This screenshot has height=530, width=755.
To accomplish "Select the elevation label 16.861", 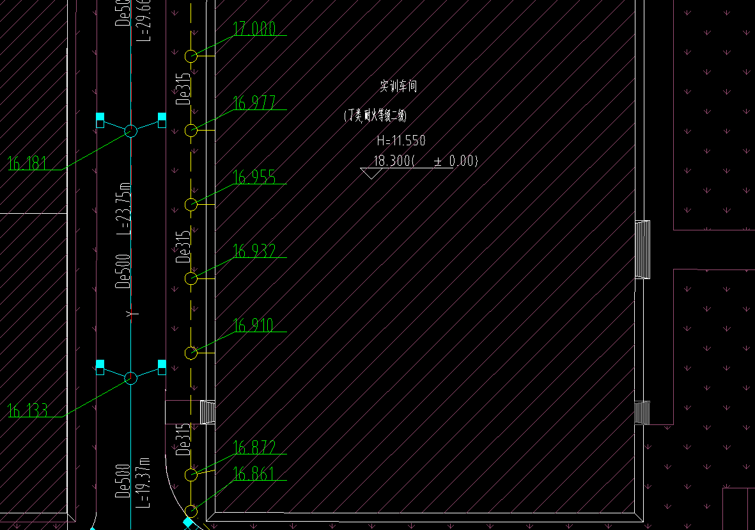I will point(253,474).
